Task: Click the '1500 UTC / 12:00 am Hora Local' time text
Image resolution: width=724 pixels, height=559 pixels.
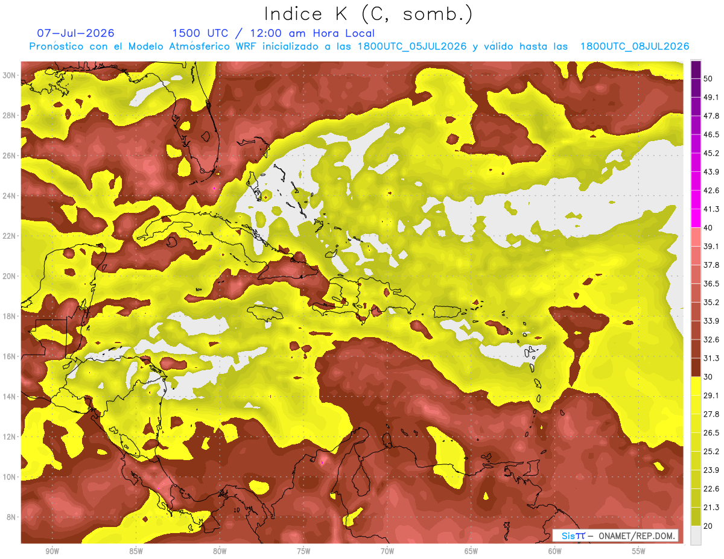Action: (273, 33)
